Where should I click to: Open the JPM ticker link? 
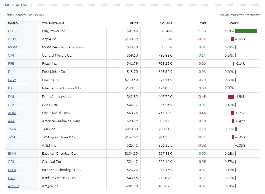point(11,137)
